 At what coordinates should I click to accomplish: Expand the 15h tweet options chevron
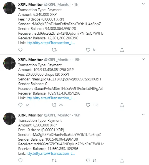point(143,59)
